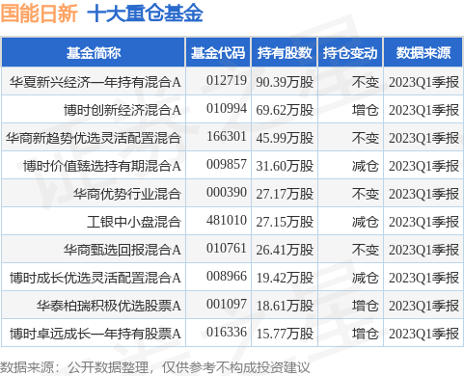Select 工银中小盘混合 fund name
Viewport: 464px width, 376px height.
point(134,222)
